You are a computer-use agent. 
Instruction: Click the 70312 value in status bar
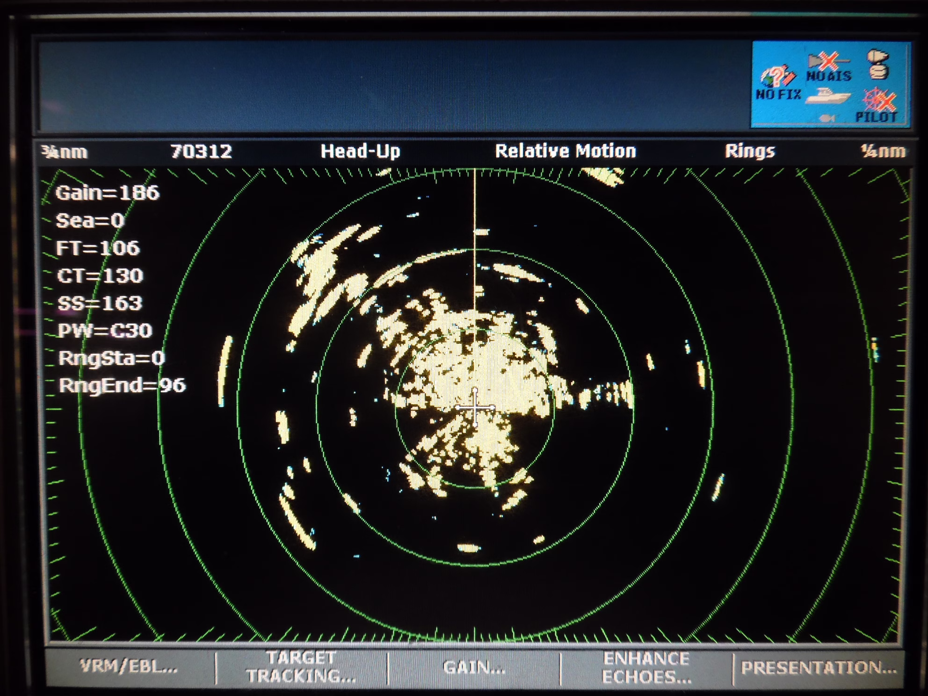pos(201,152)
